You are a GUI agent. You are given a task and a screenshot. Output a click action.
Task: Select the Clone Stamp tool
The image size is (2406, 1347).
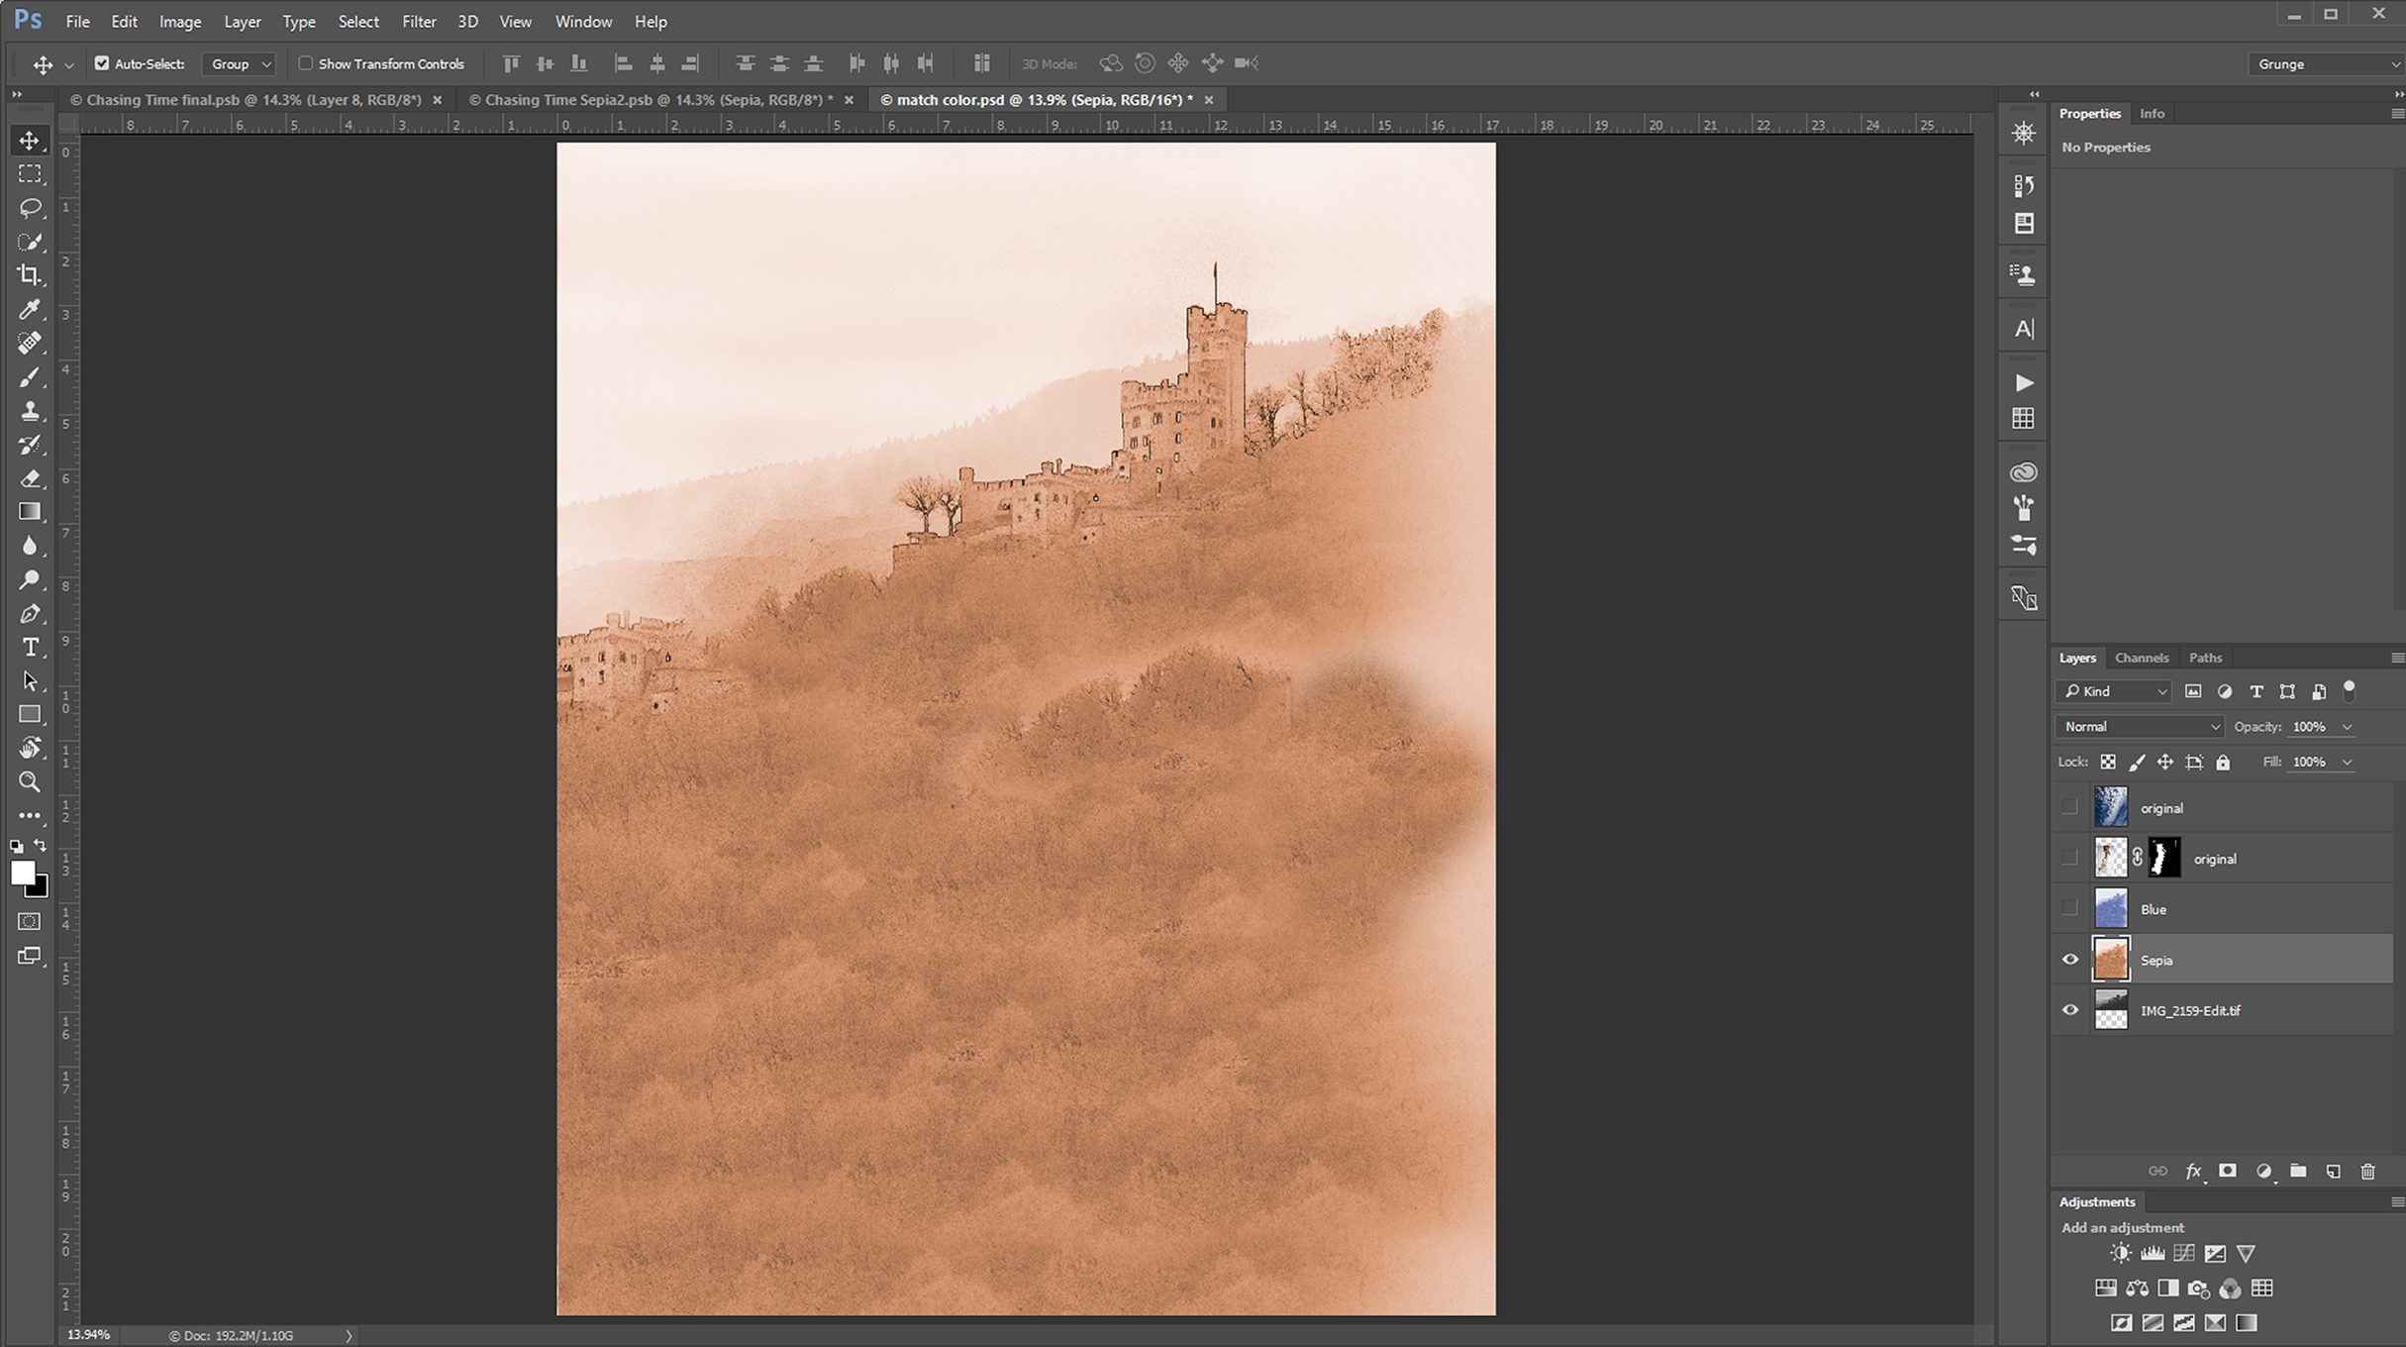pos(30,411)
